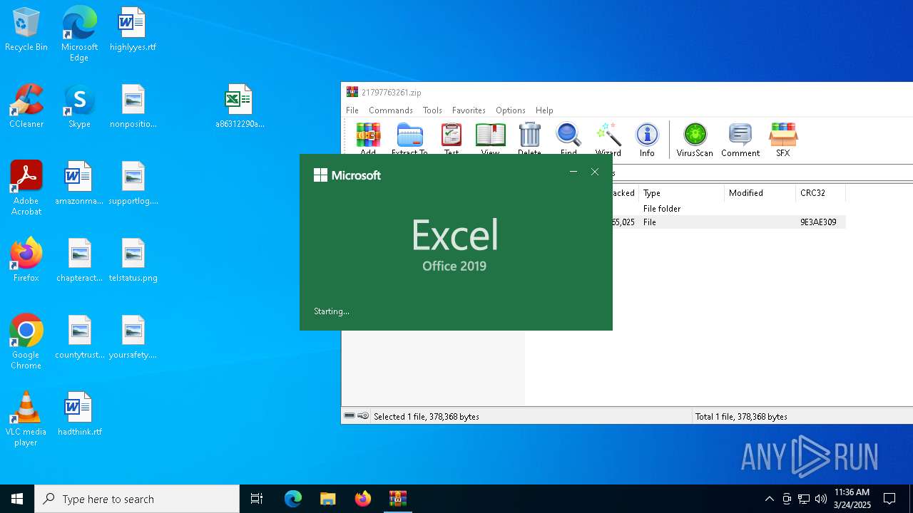Viewport: 913px width, 513px height.
Task: Select the Firefox desktop shortcut
Action: pos(26,260)
